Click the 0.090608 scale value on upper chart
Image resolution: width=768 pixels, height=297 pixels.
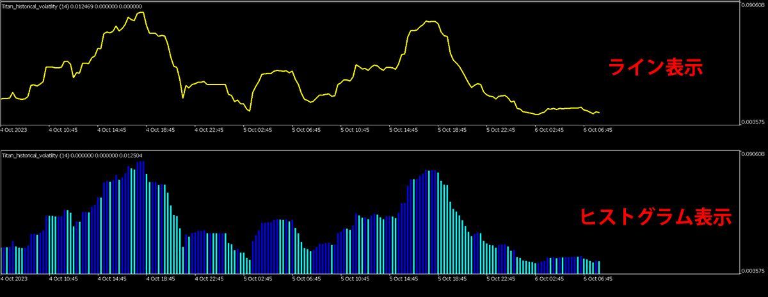[x=753, y=6]
